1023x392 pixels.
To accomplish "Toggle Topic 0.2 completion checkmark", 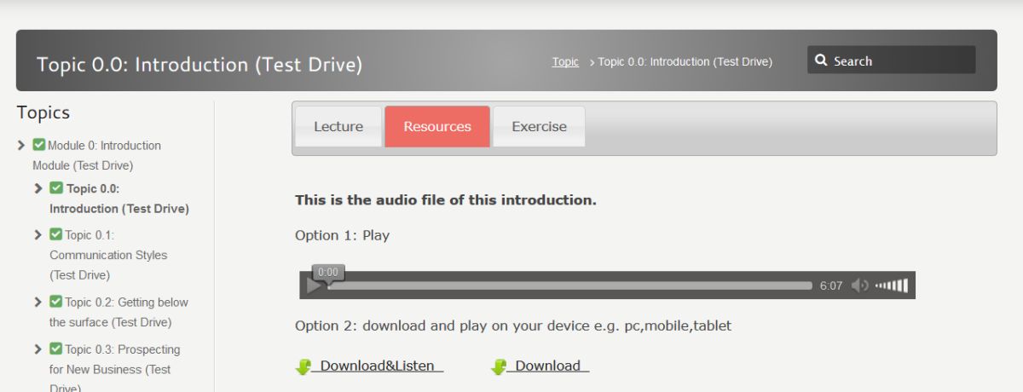I will [56, 302].
